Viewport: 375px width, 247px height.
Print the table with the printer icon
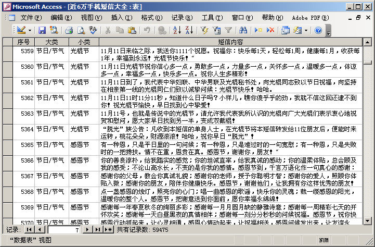69,30
